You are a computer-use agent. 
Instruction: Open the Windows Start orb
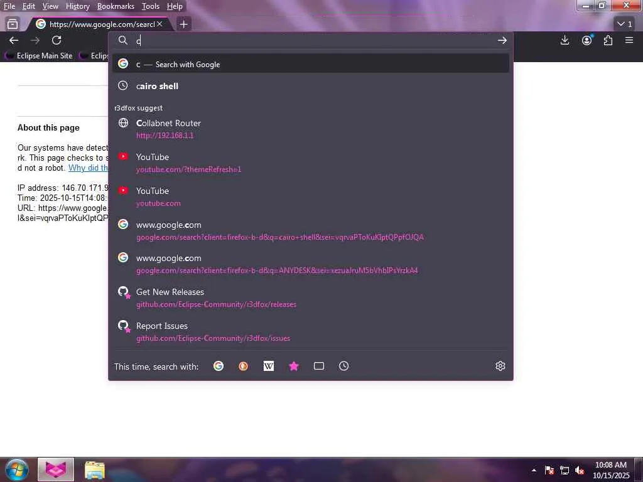click(x=17, y=469)
